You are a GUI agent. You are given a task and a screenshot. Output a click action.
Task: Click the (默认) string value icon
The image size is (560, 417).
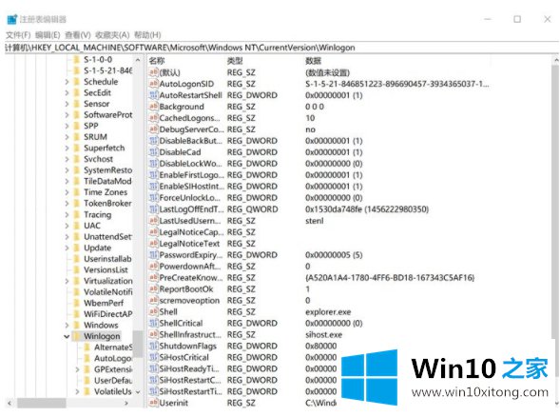(x=153, y=72)
